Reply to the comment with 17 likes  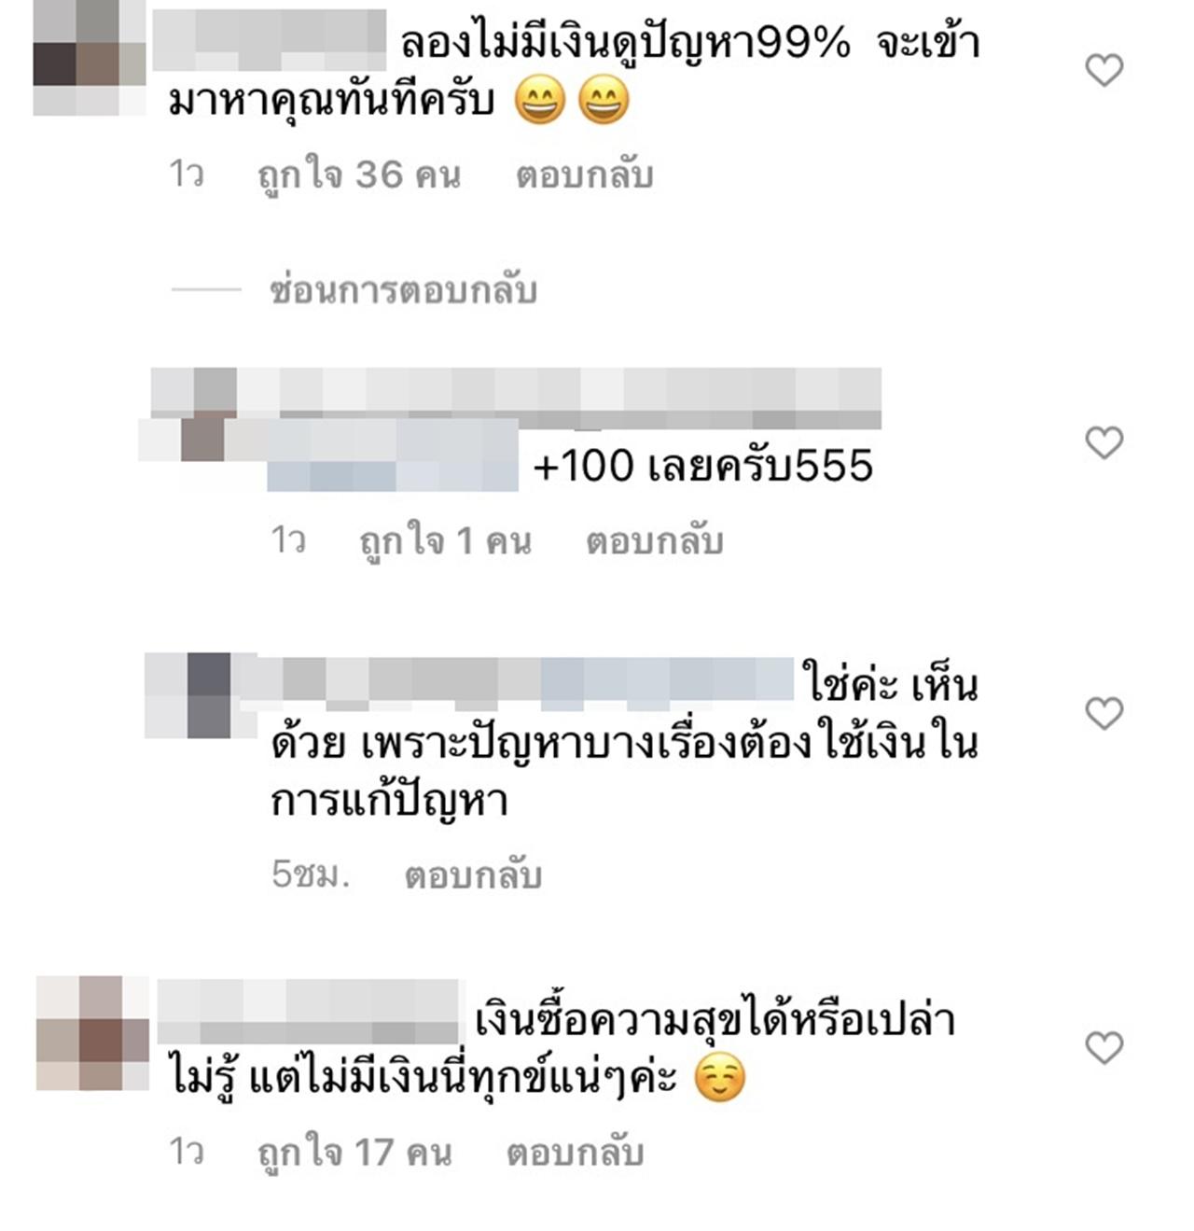click(575, 1154)
